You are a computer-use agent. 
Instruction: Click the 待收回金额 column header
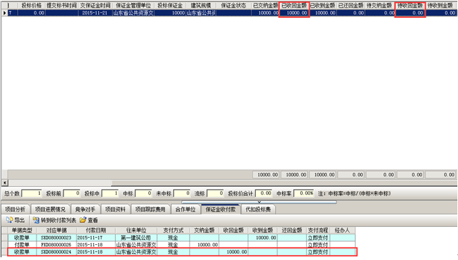[x=410, y=6]
